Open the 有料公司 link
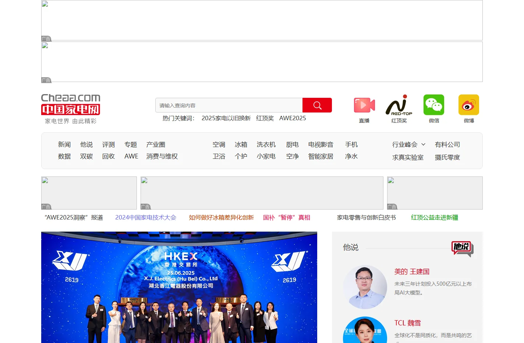The width and height of the screenshot is (524, 343). [x=447, y=144]
